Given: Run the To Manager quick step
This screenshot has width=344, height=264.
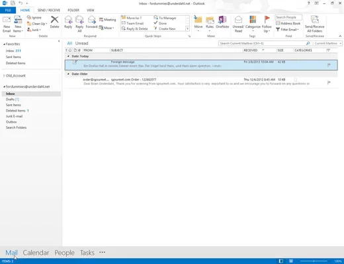Looking at the screenshot, I should [x=165, y=18].
